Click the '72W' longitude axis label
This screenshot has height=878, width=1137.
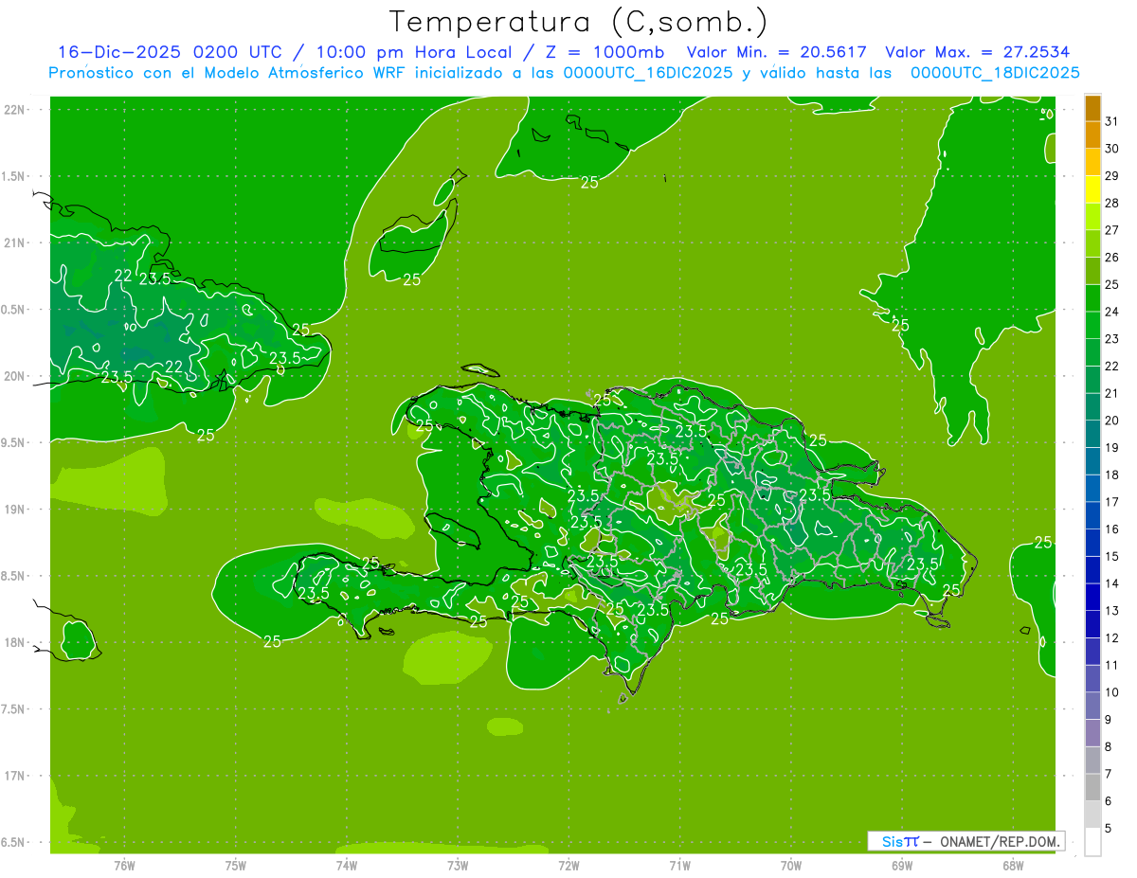568,866
